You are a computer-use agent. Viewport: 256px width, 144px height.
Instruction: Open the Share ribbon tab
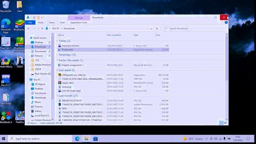point(52,22)
